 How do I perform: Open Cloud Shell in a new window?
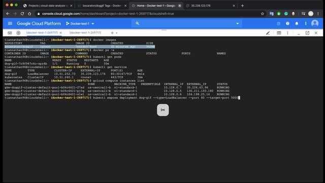[307, 33]
